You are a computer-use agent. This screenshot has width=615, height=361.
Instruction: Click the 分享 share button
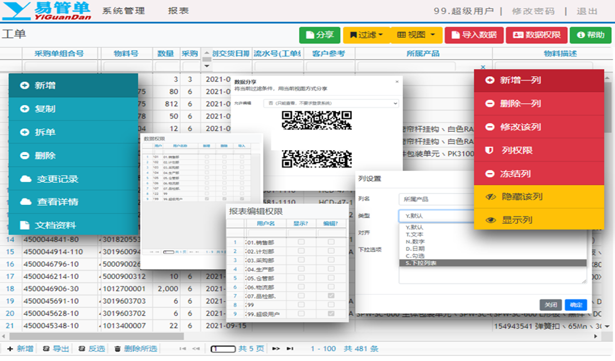pyautogui.click(x=319, y=35)
